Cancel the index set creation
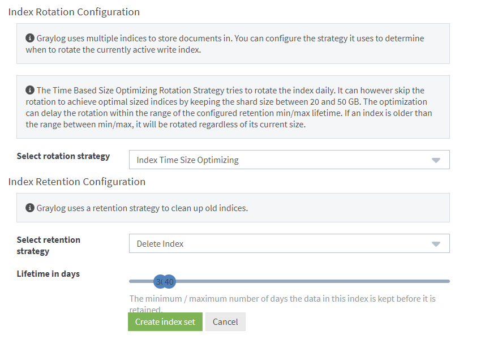The height and width of the screenshot is (339, 485). coord(225,322)
